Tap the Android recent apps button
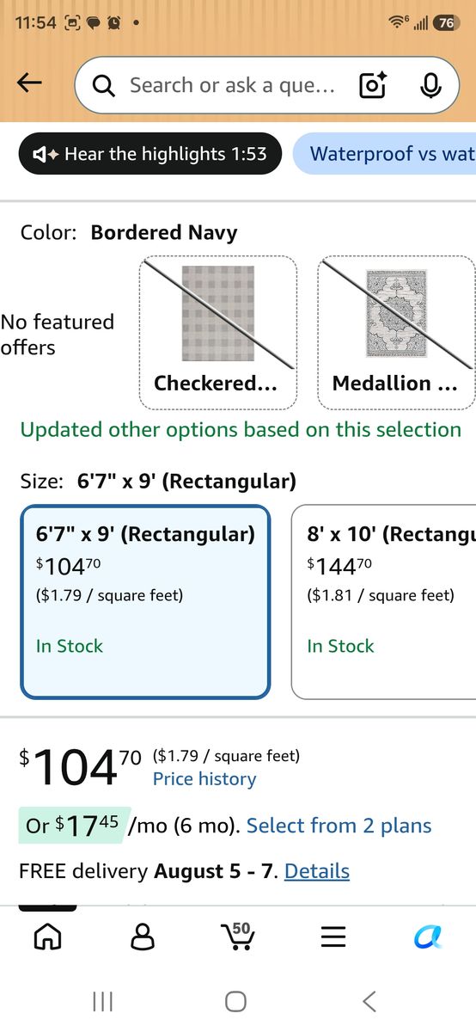The height and width of the screenshot is (1032, 476). [x=102, y=1001]
